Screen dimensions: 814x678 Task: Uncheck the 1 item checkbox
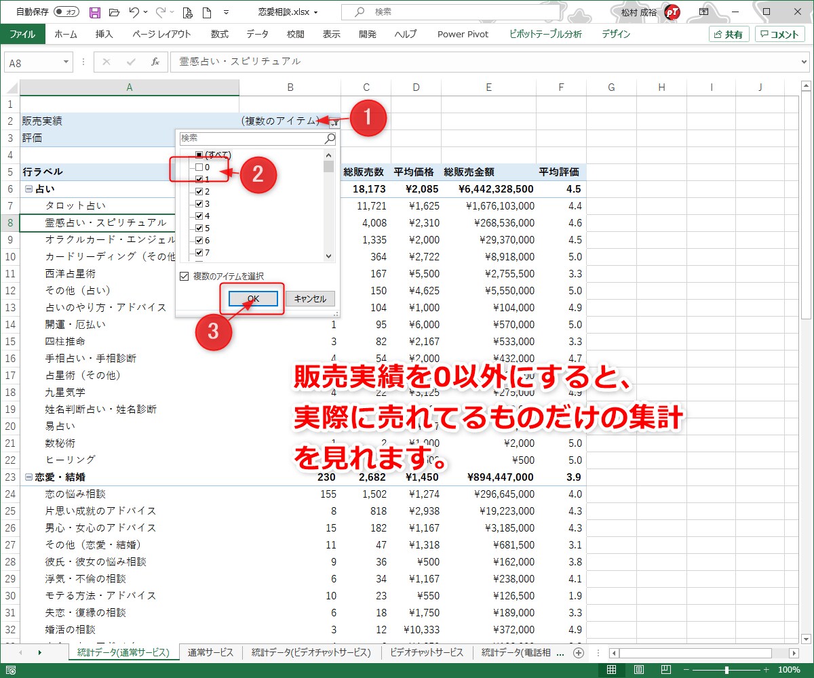(x=199, y=179)
